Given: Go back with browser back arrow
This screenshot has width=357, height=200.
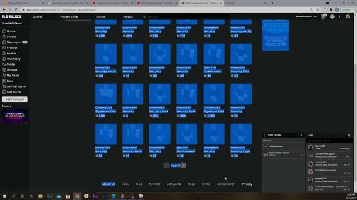Looking at the screenshot, I should pyautogui.click(x=4, y=10).
